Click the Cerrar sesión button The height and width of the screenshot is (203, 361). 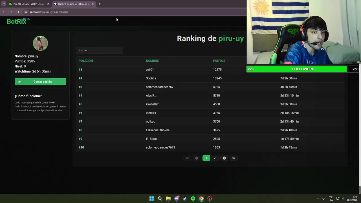pyautogui.click(x=40, y=82)
